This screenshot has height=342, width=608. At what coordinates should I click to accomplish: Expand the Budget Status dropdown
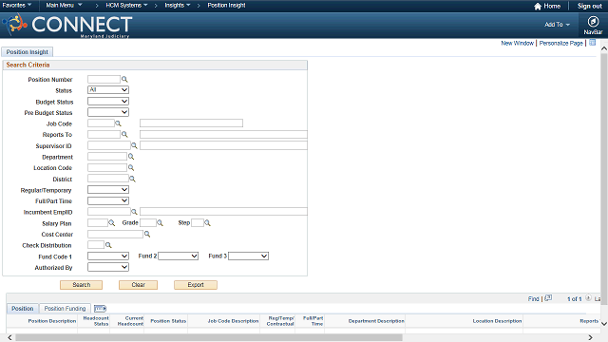tap(108, 102)
